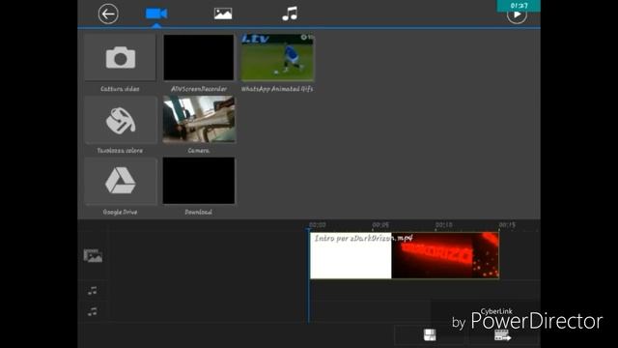Screen dimensions: 618x348
Task: Select the second audio track icon
Action: point(93,311)
